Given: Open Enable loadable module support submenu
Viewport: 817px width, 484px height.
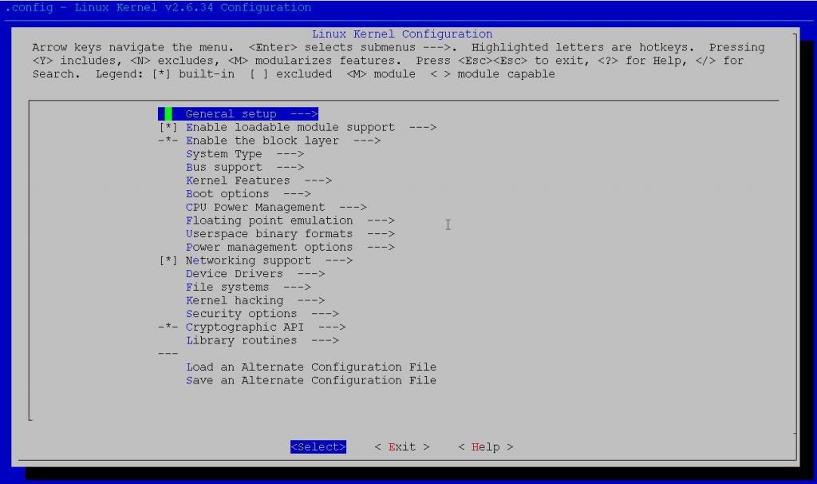Looking at the screenshot, I should [x=311, y=127].
